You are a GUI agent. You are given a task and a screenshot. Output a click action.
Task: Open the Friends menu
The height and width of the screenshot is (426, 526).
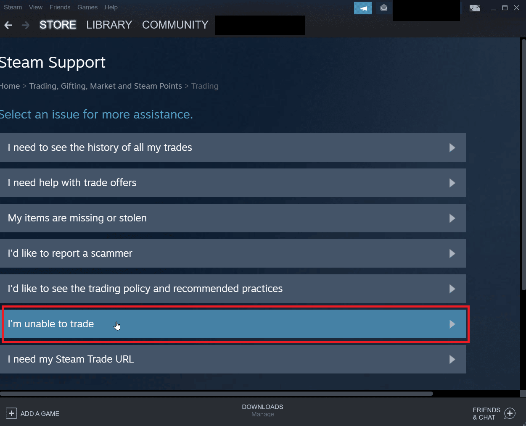pos(60,7)
